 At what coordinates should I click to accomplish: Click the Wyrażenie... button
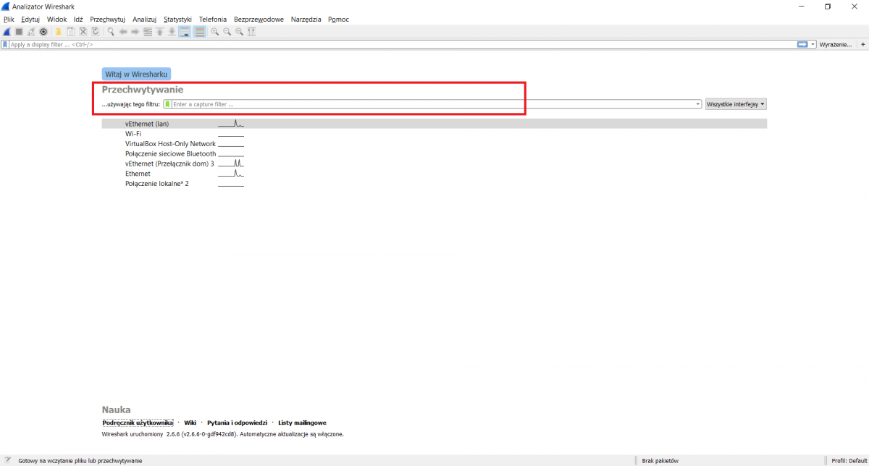(x=836, y=45)
